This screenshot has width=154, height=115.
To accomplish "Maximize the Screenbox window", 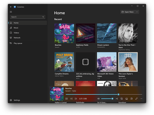I will 138,6.
